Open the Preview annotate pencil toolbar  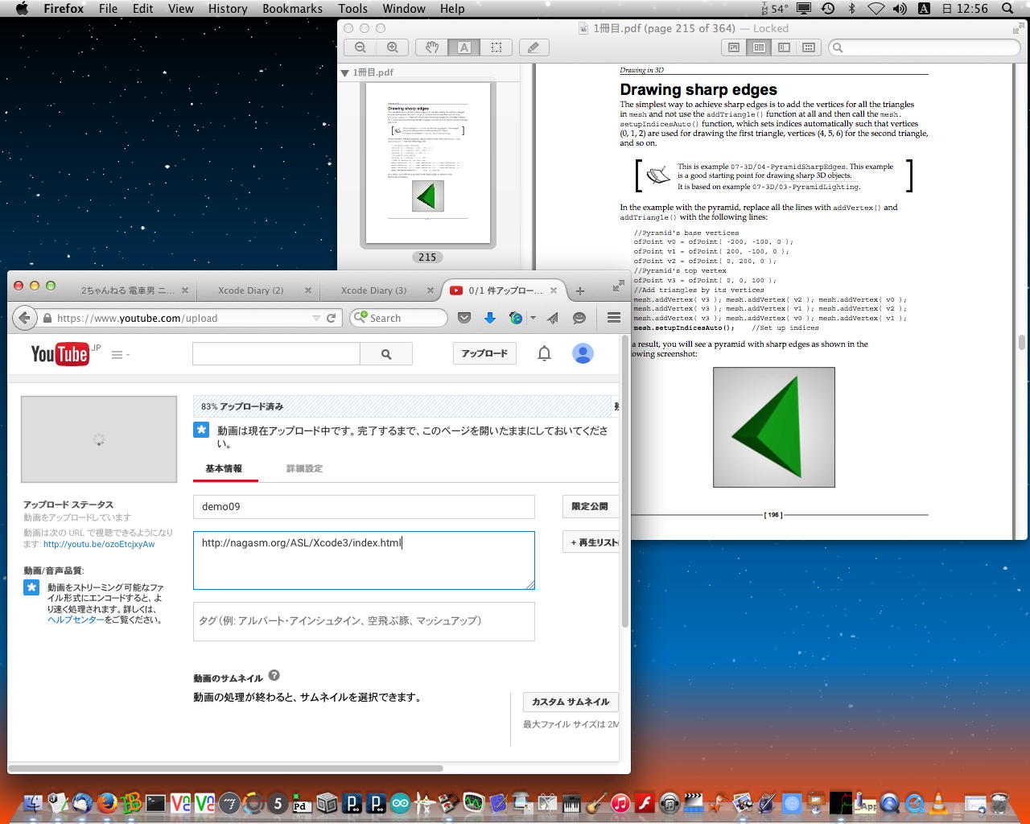(x=534, y=47)
